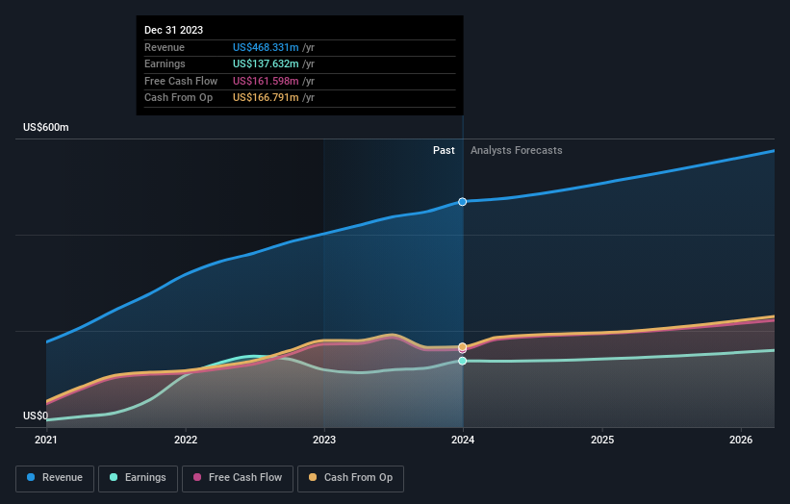790x504 pixels.
Task: Click the 2025 x-axis label
Action: click(x=602, y=441)
